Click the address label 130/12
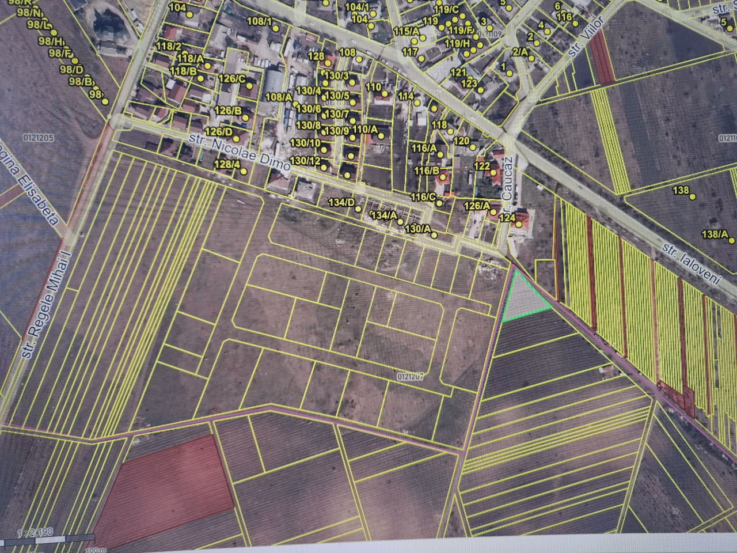 [305, 160]
